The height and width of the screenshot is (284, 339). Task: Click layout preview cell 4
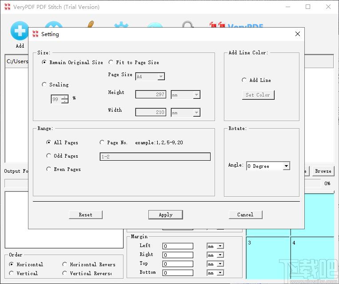click(312, 258)
